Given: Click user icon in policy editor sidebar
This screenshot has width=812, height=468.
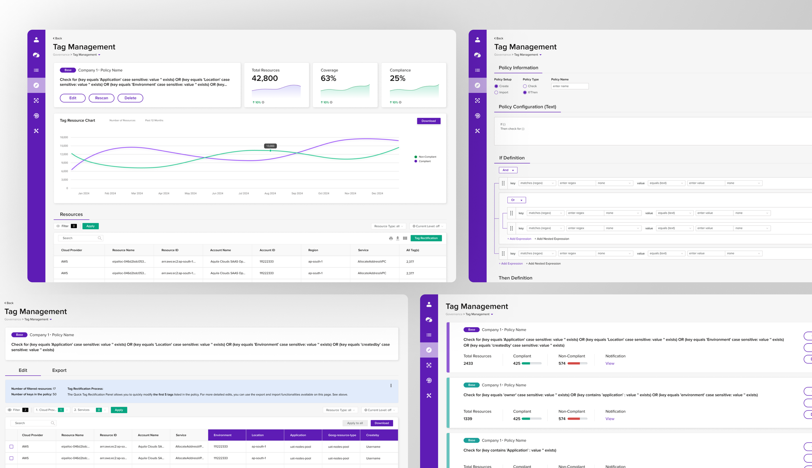Looking at the screenshot, I should click(477, 40).
